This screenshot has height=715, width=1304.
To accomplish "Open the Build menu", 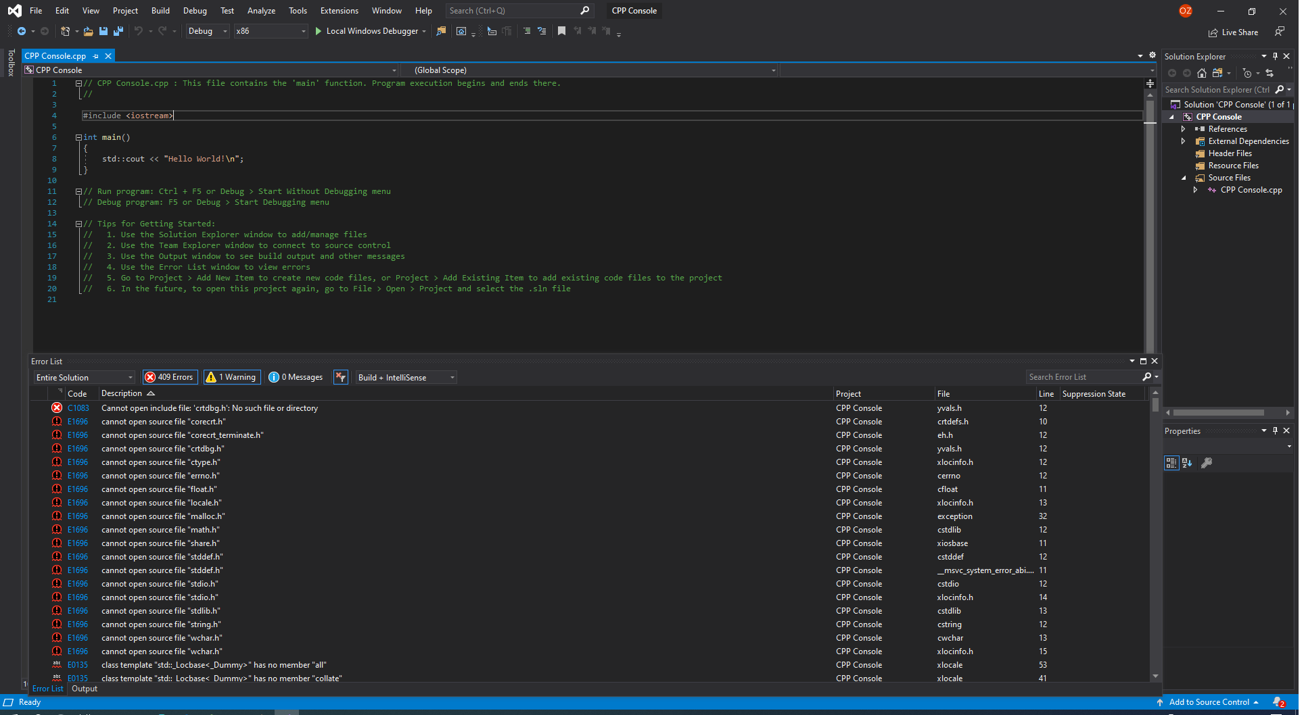I will pyautogui.click(x=160, y=11).
